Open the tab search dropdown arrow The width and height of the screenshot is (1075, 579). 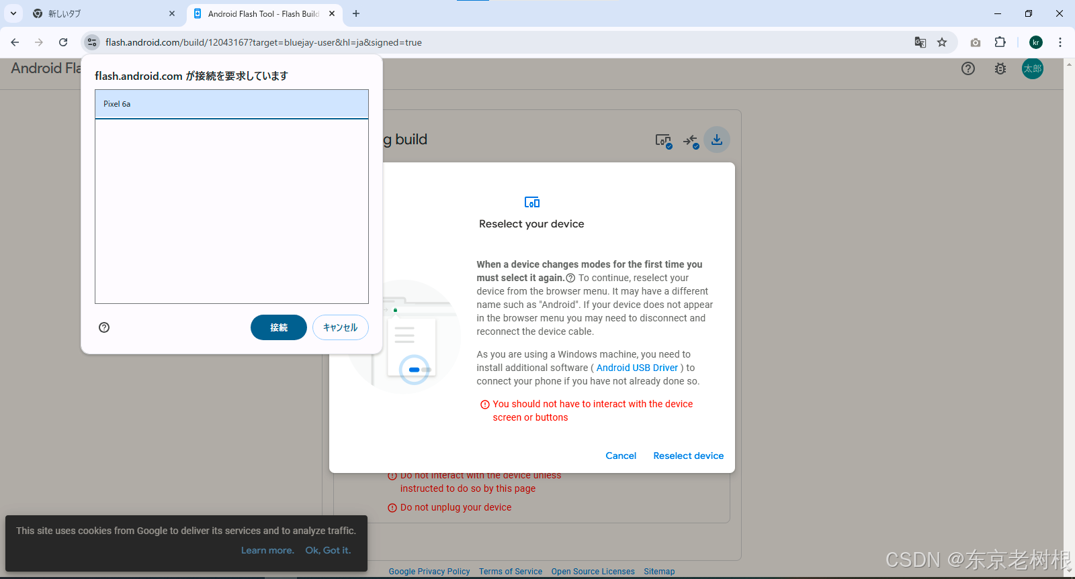[x=13, y=13]
